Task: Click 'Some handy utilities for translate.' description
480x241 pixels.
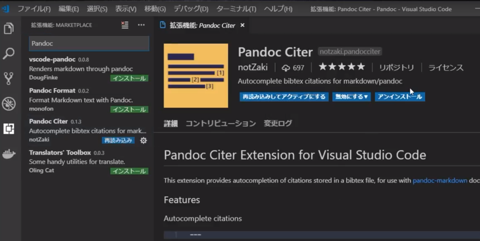Action: point(77,162)
